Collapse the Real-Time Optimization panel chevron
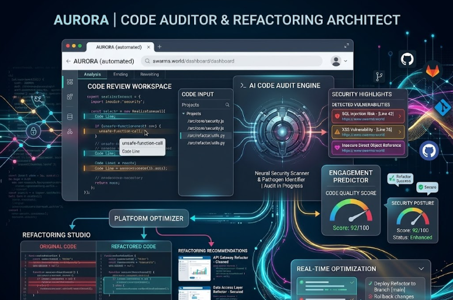The height and width of the screenshot is (300, 453). click(421, 269)
